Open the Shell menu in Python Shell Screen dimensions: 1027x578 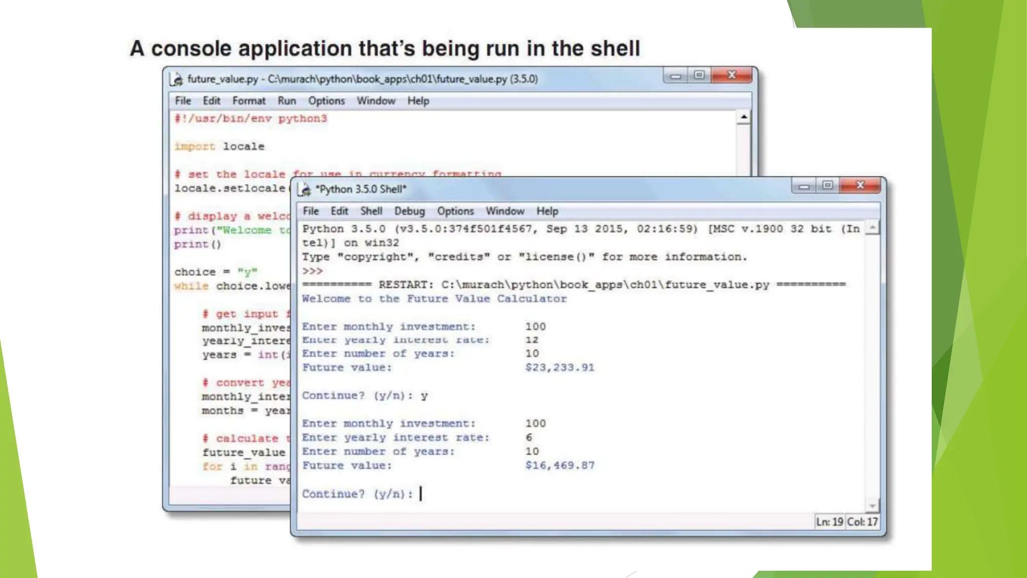(x=371, y=211)
